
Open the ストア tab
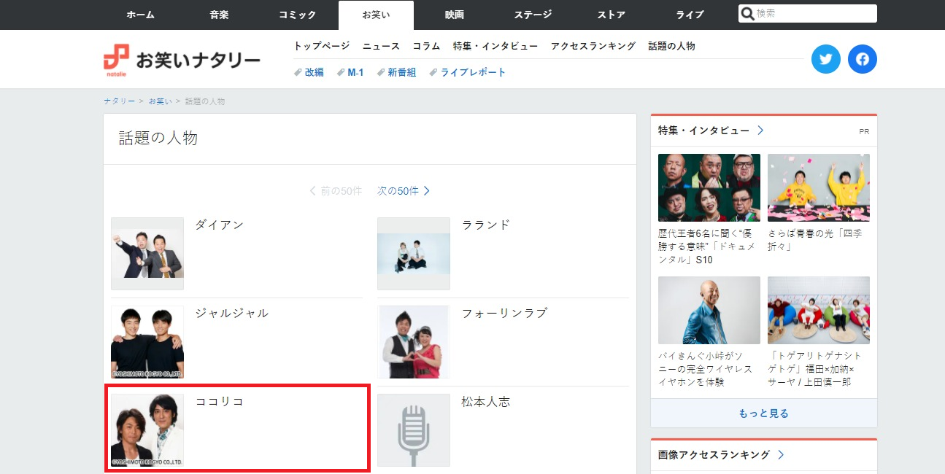tap(612, 15)
